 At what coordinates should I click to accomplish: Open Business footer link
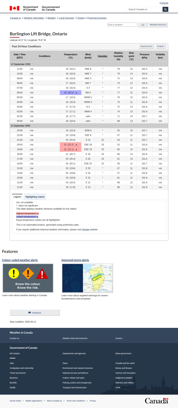[x=14, y=378]
